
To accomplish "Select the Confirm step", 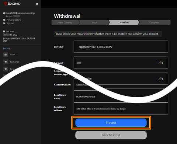I will (124, 22).
